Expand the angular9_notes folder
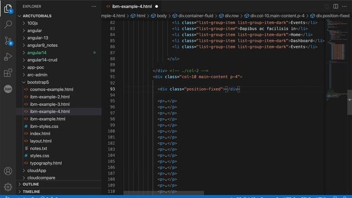The height and width of the screenshot is (198, 352). point(42,45)
